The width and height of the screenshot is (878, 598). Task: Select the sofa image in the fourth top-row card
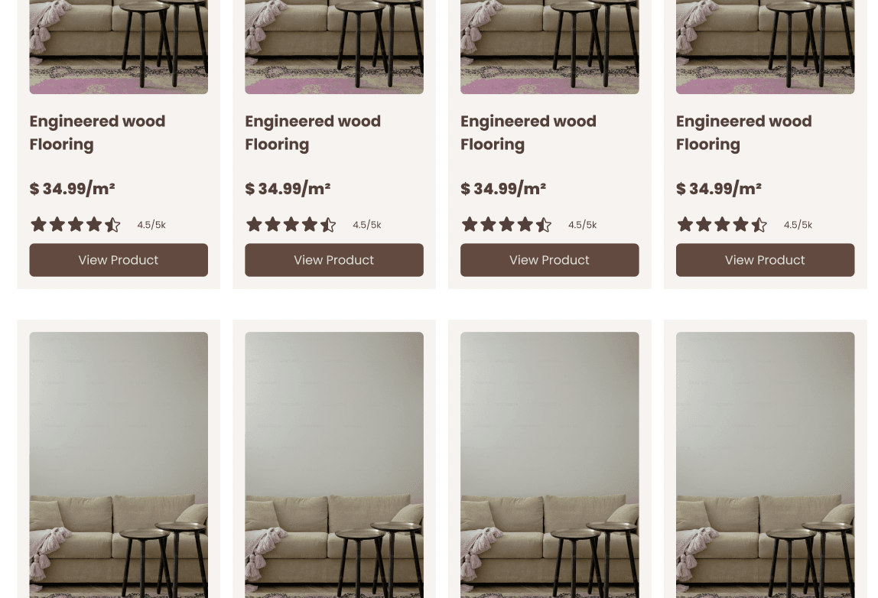[x=765, y=46]
